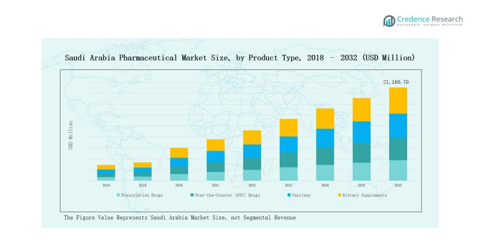The width and height of the screenshot is (499, 251).
Task: Click the USD Million y-axis label
Action: tap(71, 135)
